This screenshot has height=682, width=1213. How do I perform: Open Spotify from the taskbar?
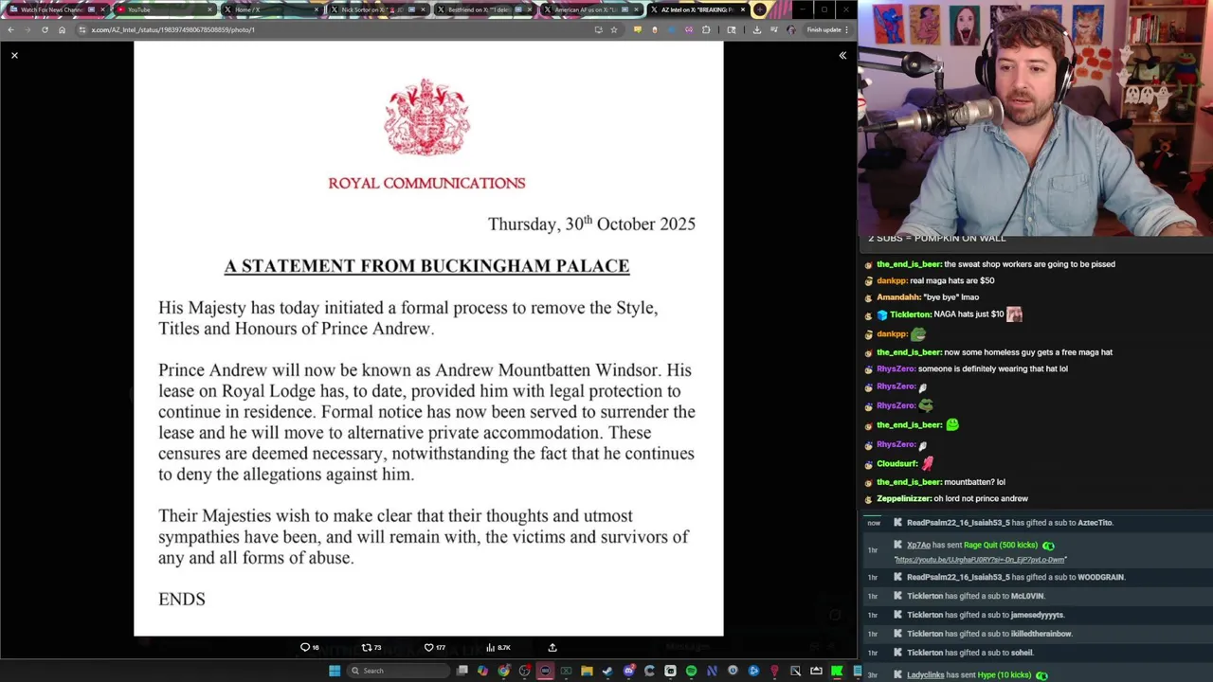tap(691, 671)
